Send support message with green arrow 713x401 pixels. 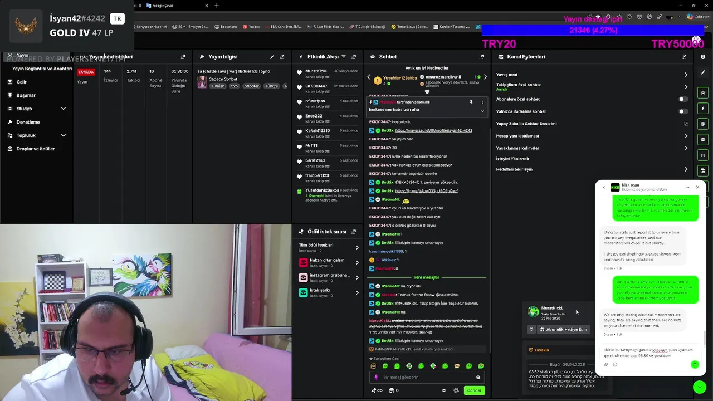click(695, 364)
